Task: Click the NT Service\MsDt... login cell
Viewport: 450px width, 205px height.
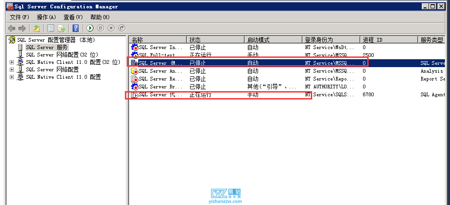Action: [329, 47]
